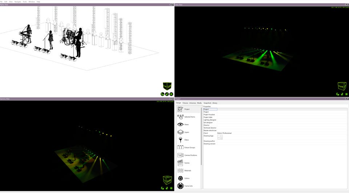Viewport: 349px width, 193px height.
Task: Click the Gamma View panel title bar
Action: tap(87, 99)
